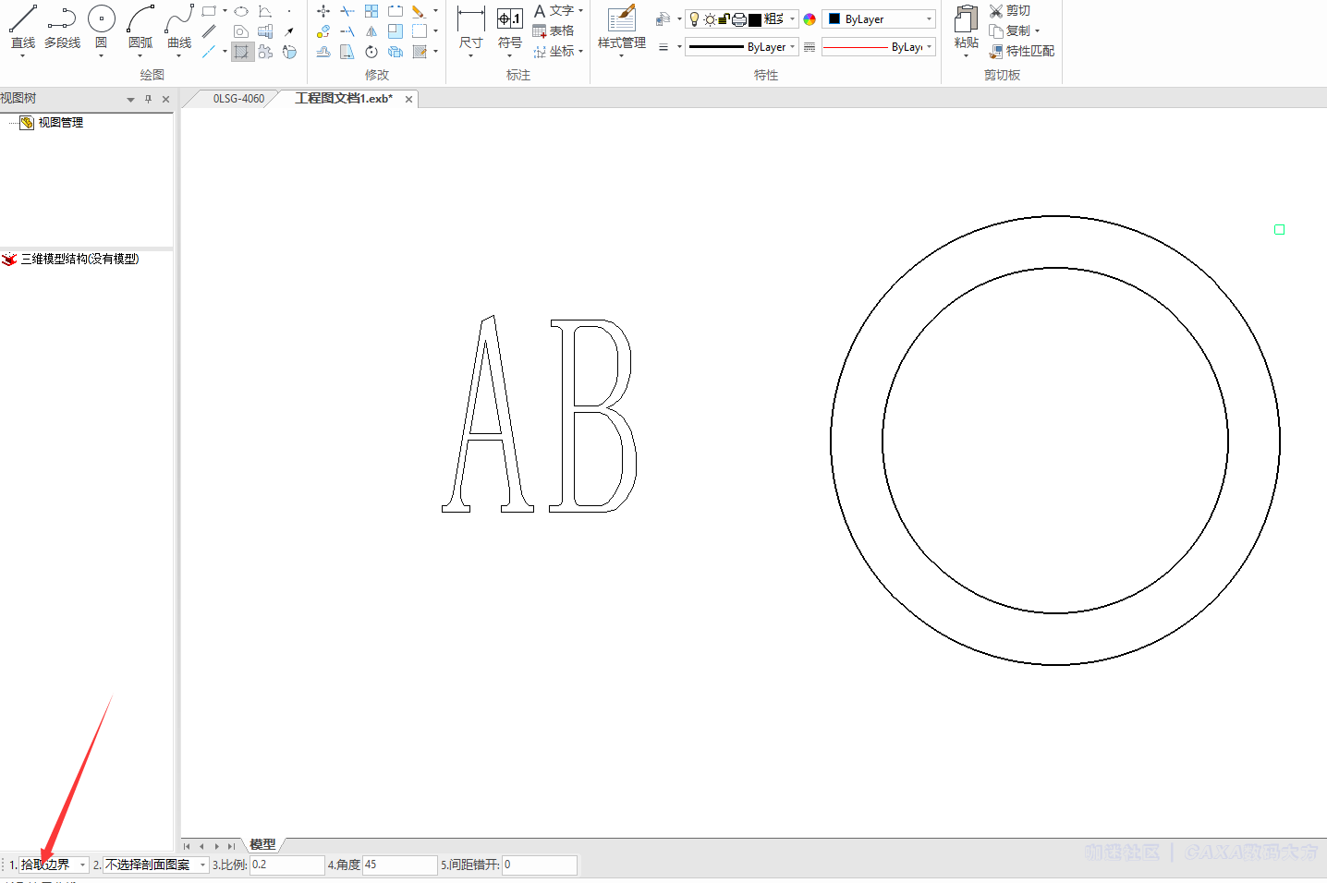
Task: Click the 剪切 cut button
Action: click(1009, 10)
